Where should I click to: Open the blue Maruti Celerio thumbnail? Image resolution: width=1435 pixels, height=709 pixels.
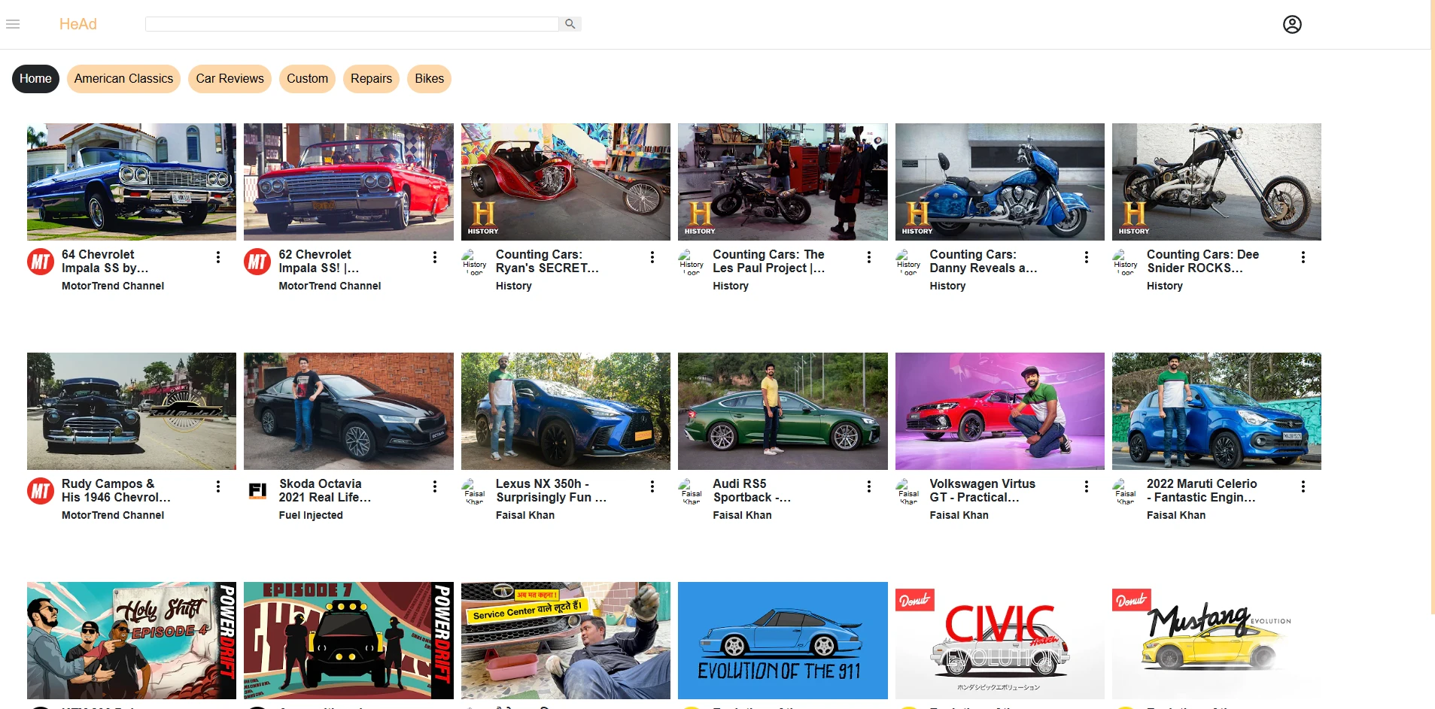pyautogui.click(x=1217, y=411)
